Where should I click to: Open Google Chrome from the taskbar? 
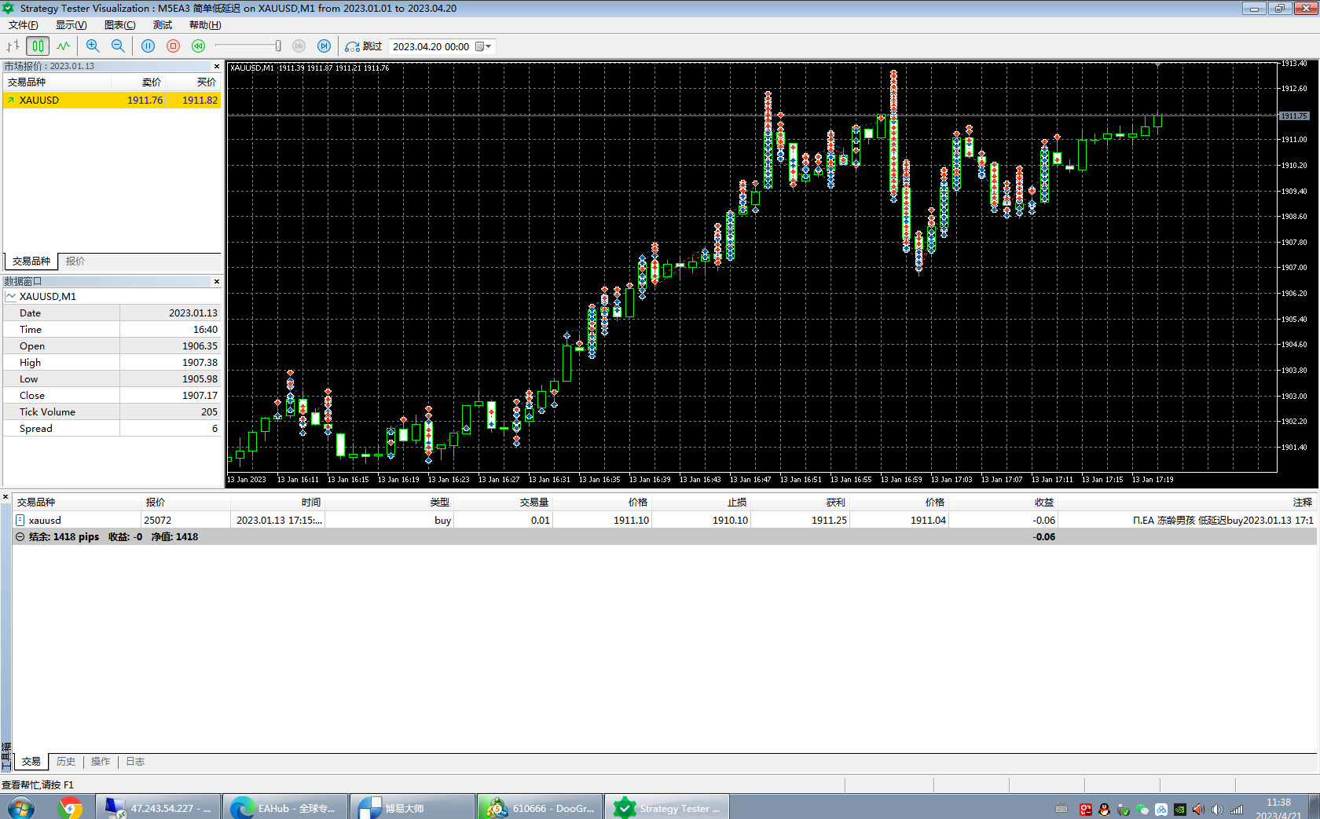point(70,808)
